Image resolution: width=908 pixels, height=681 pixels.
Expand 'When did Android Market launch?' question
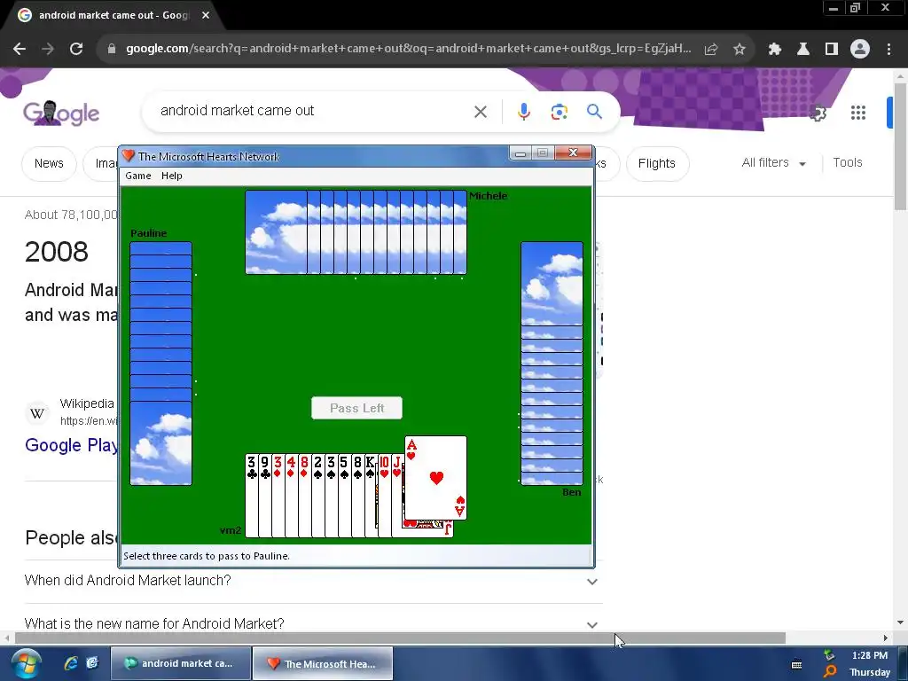pos(313,581)
